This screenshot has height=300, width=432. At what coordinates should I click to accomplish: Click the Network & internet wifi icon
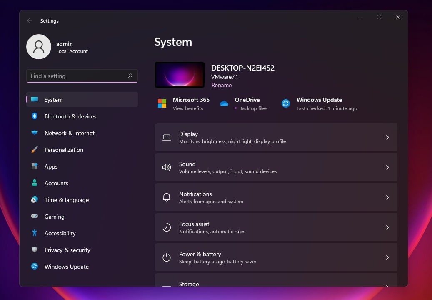click(x=35, y=133)
